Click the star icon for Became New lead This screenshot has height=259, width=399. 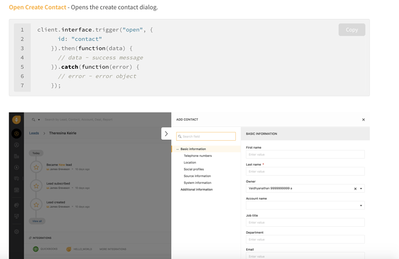(x=36, y=167)
